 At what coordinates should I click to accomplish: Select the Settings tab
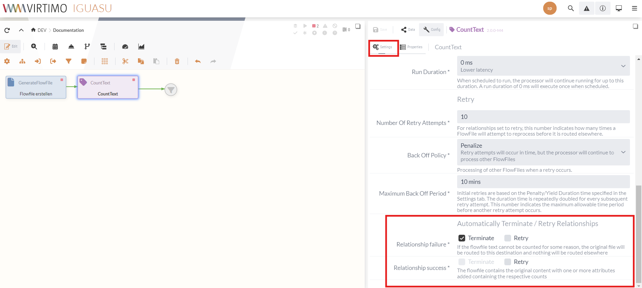(382, 47)
